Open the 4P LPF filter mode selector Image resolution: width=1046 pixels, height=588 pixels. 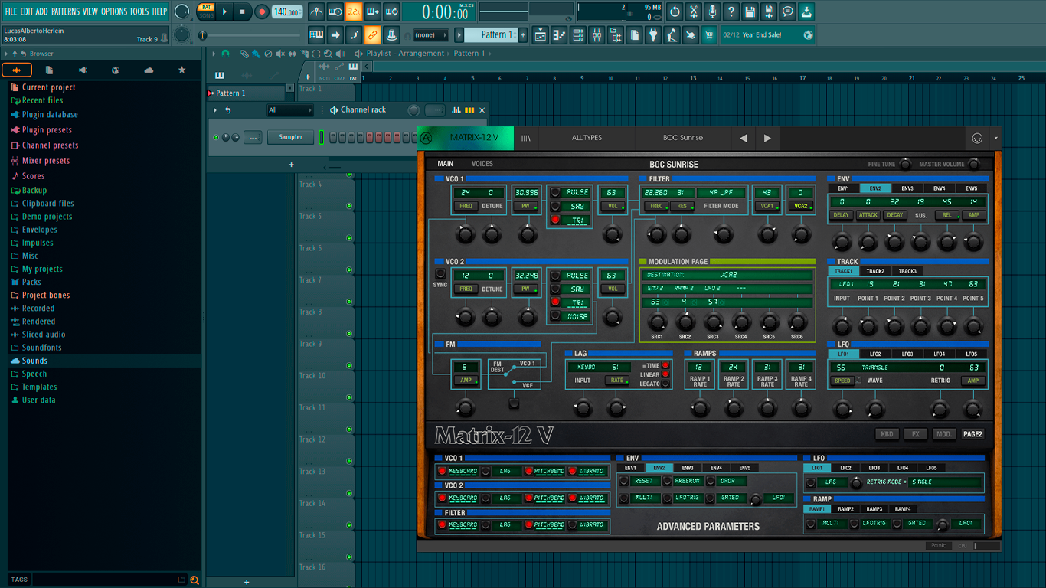pos(721,193)
